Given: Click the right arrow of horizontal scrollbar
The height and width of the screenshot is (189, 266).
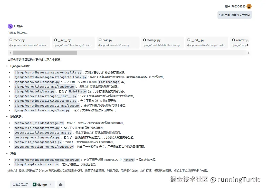Looking at the screenshot, I should pyautogui.click(x=249, y=53).
